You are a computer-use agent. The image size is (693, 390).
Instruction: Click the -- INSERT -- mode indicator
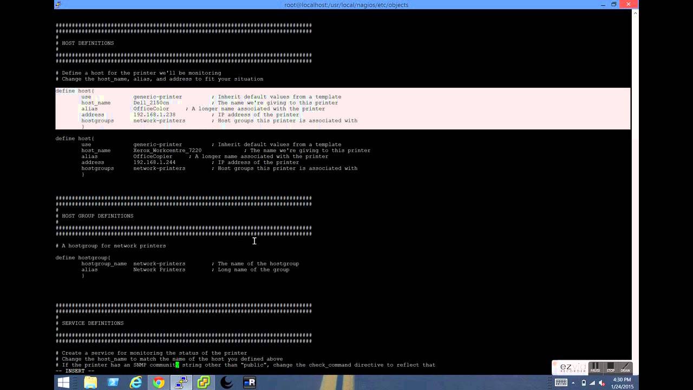point(75,371)
